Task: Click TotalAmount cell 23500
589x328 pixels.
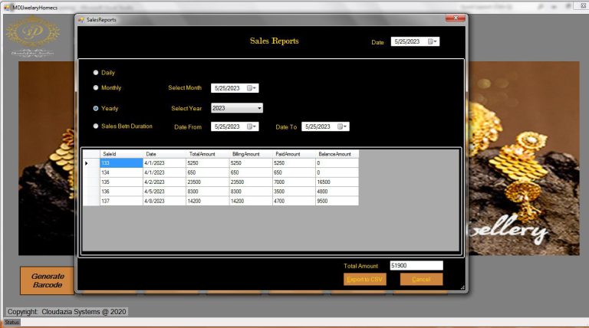Action: pos(207,182)
